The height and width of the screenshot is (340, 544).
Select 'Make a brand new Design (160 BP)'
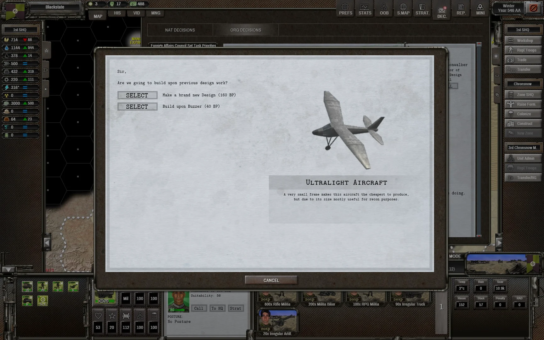tap(137, 95)
